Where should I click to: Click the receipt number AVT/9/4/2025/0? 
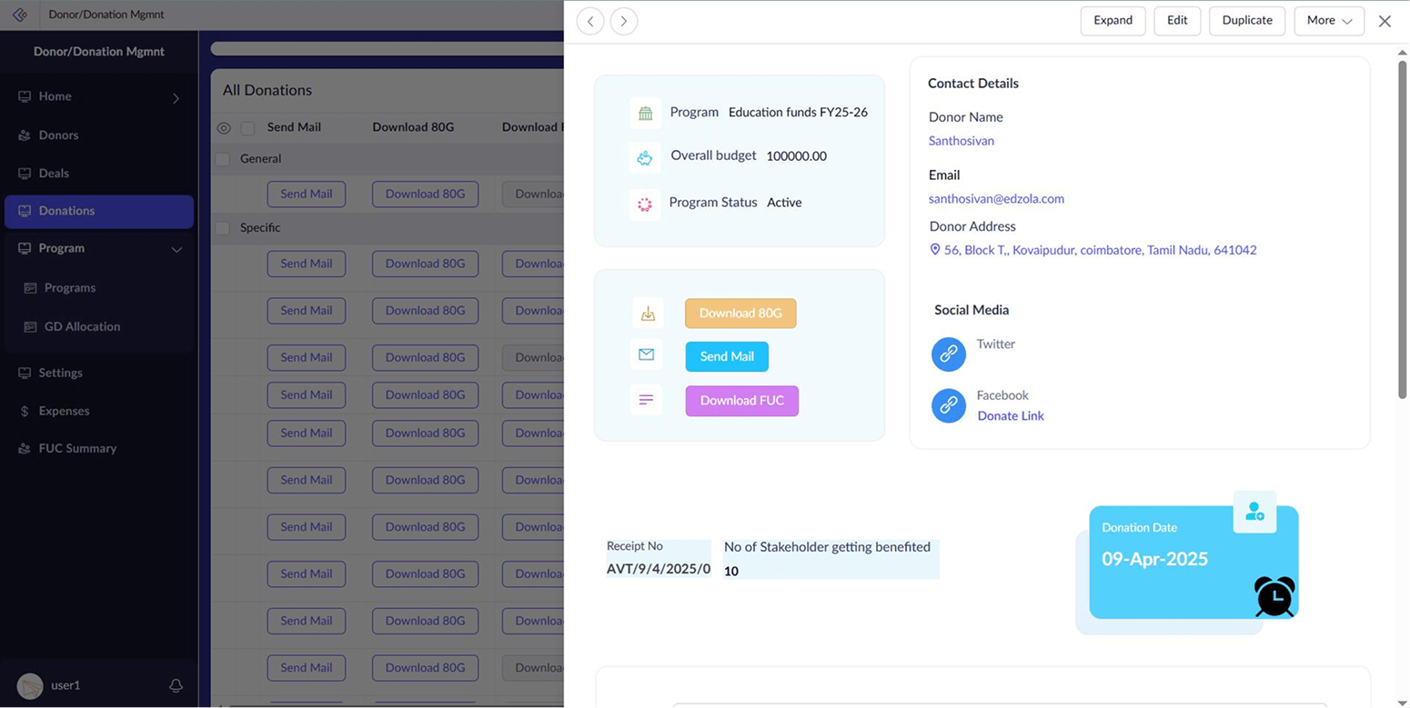click(x=659, y=570)
